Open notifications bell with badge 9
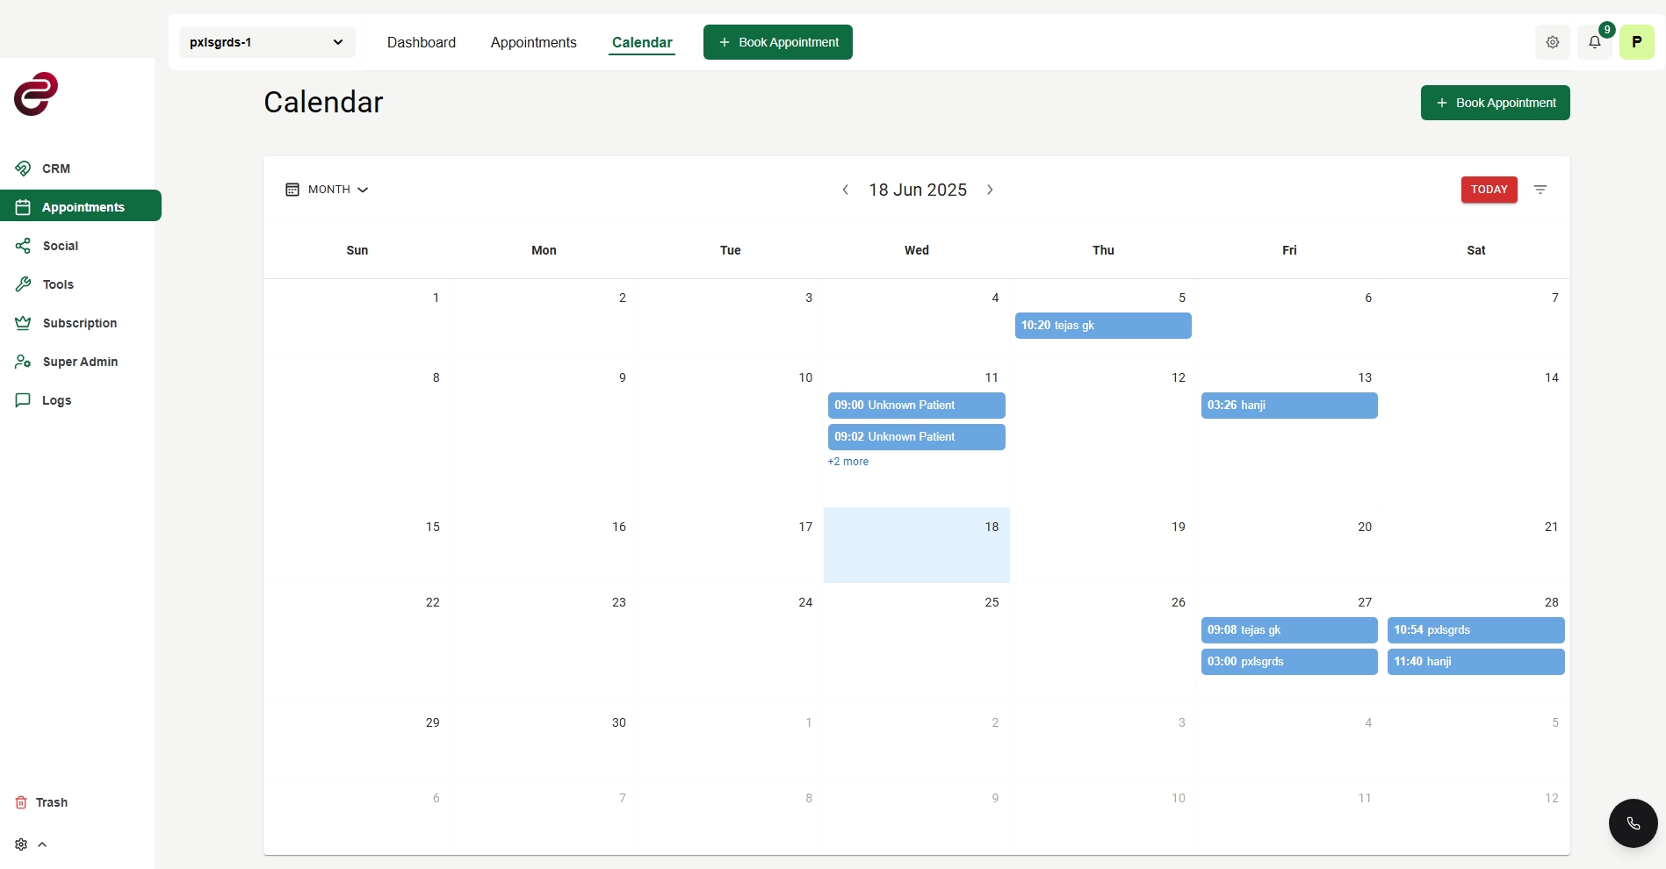Viewport: 1666px width, 869px height. click(x=1595, y=42)
